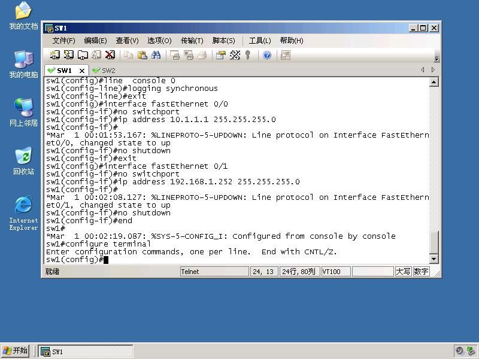
Task: Open the 工具(L) menu
Action: (x=260, y=41)
